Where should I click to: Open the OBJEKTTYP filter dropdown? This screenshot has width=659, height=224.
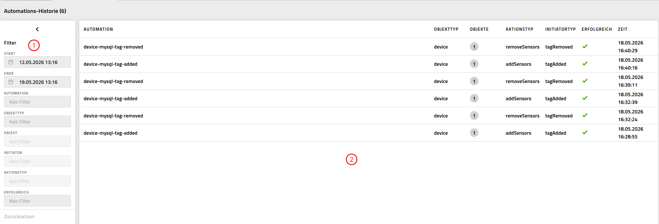pyautogui.click(x=37, y=121)
